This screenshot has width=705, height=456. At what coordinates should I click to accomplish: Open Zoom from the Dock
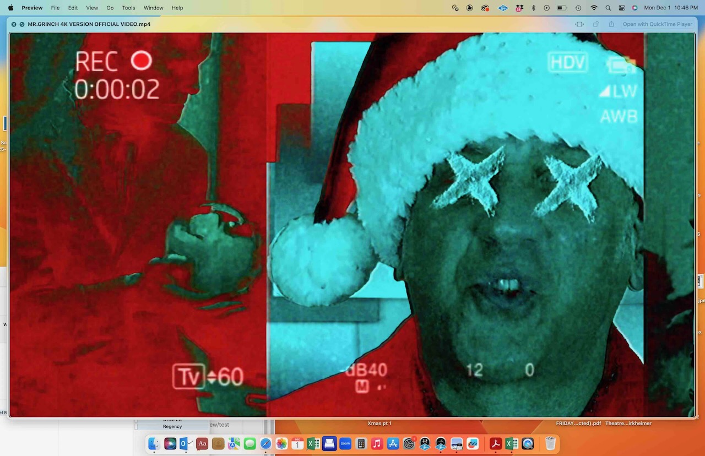point(345,443)
